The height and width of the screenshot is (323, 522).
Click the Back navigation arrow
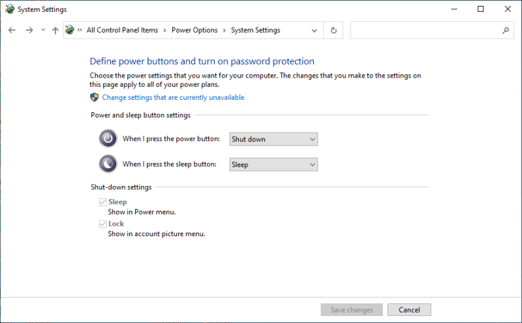point(12,31)
